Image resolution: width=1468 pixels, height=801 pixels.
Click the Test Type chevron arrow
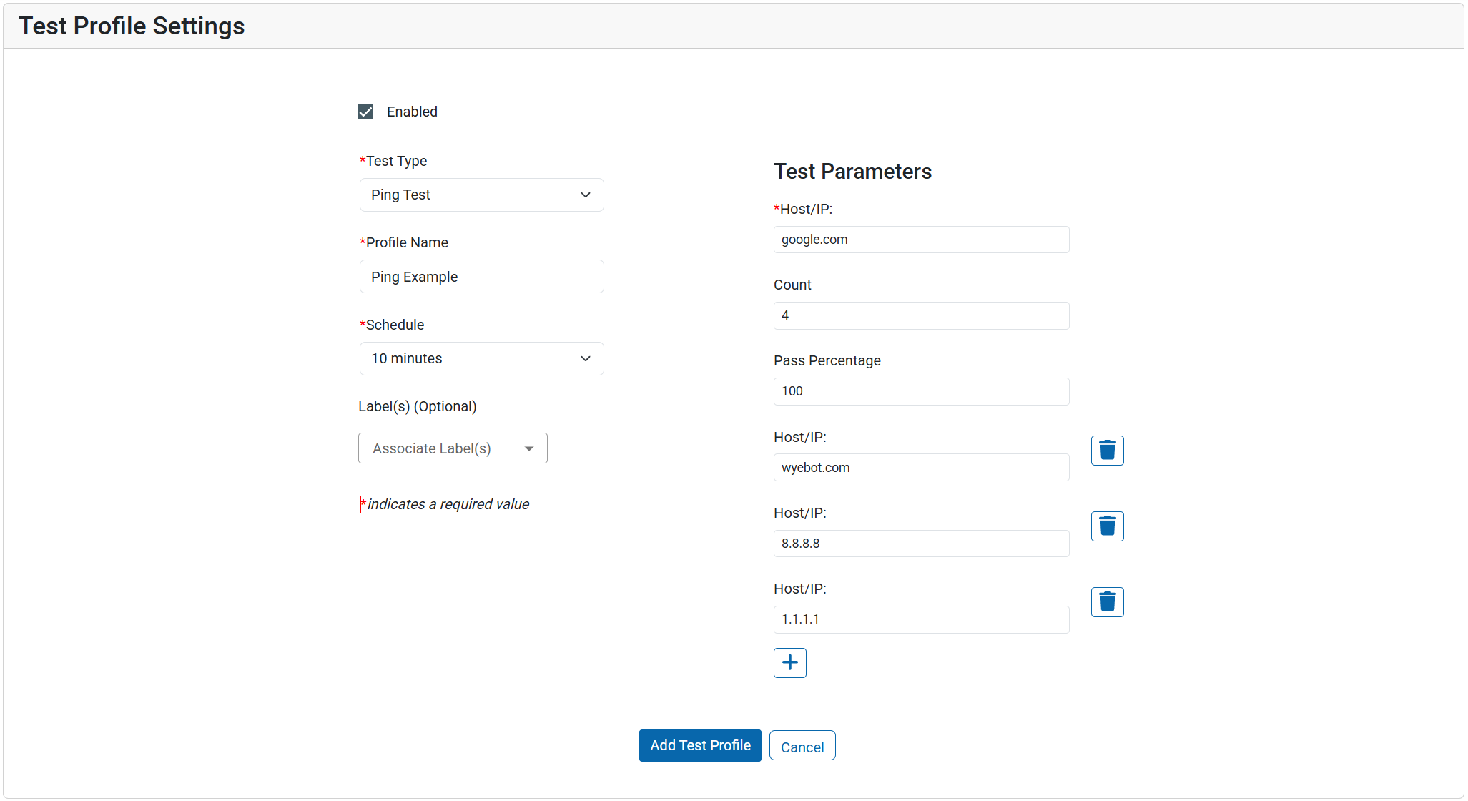[x=586, y=195]
